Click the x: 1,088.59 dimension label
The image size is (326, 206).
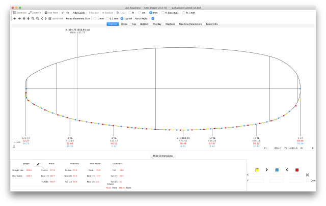[183, 138]
